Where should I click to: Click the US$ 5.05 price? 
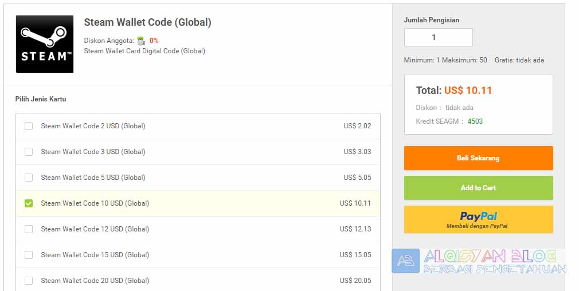357,178
